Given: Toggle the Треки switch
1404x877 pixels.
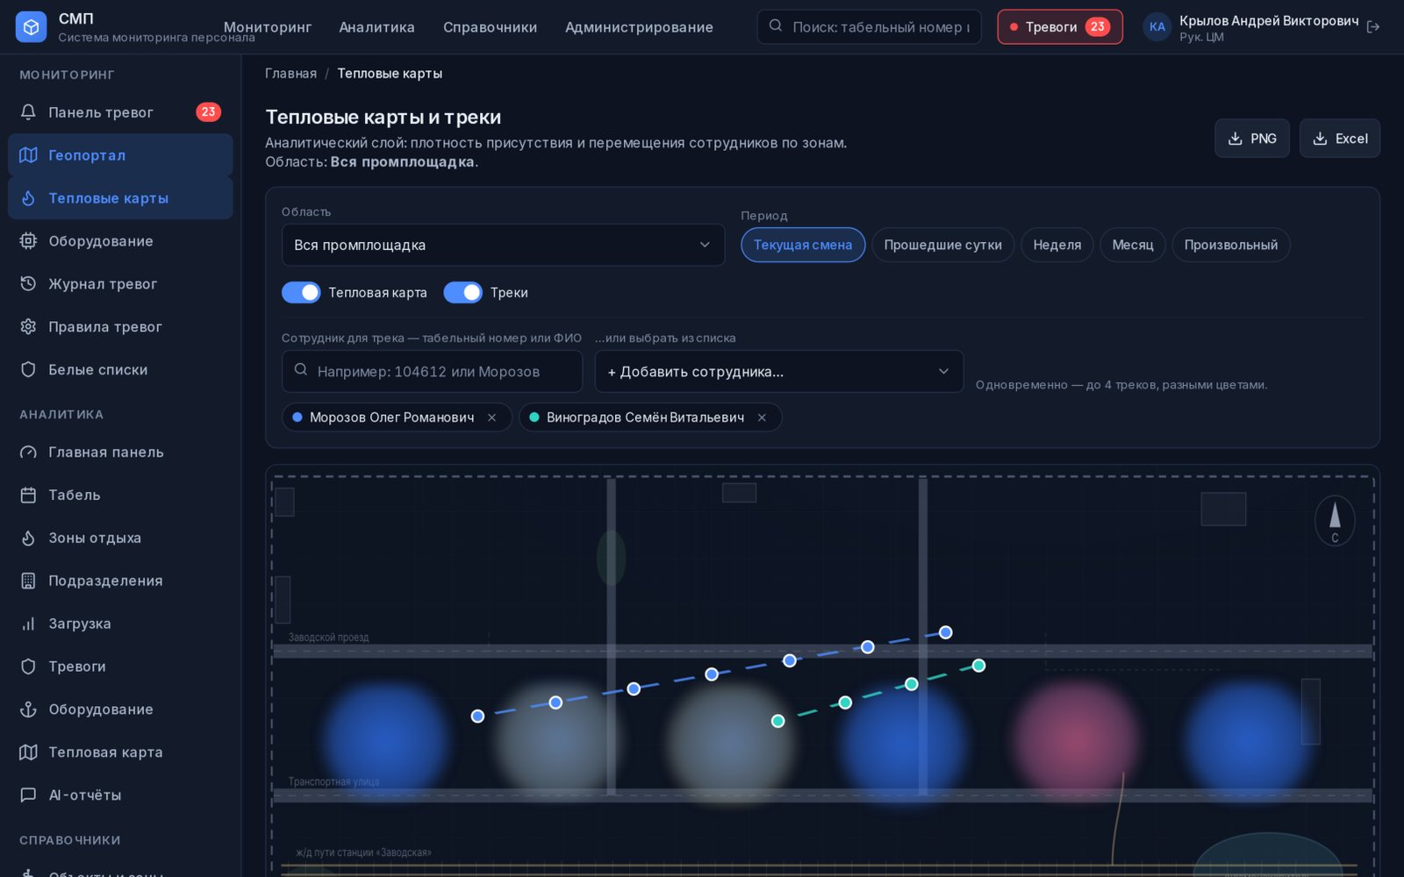Looking at the screenshot, I should point(462,293).
